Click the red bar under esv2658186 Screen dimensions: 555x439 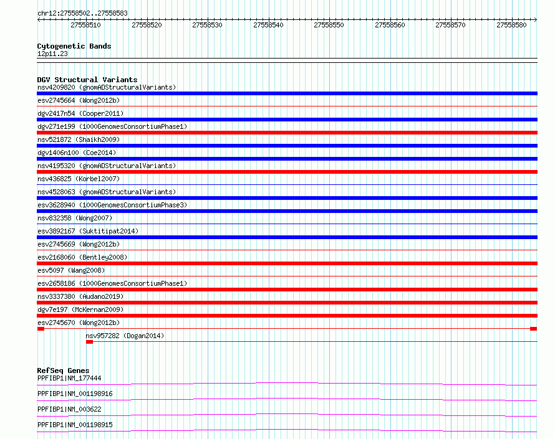[x=287, y=290]
